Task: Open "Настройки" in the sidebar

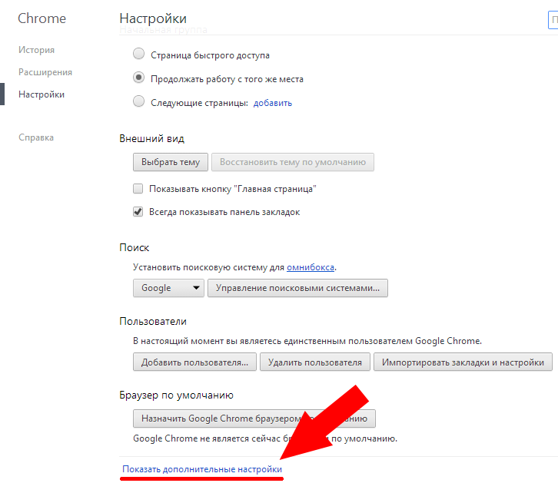Action: click(42, 94)
